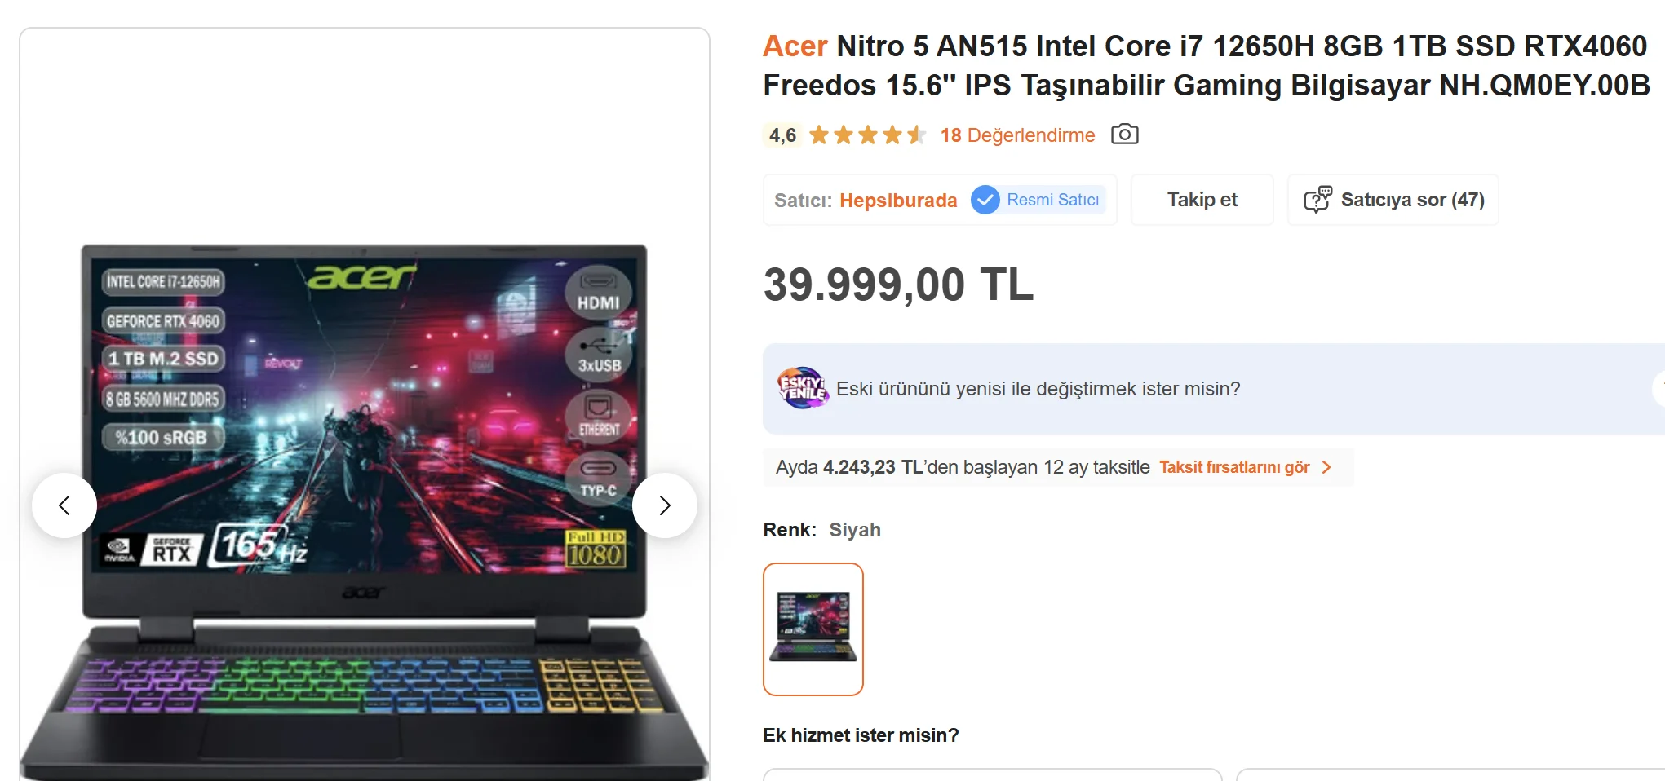Image resolution: width=1665 pixels, height=781 pixels.
Task: Show the next product image
Action: (665, 505)
